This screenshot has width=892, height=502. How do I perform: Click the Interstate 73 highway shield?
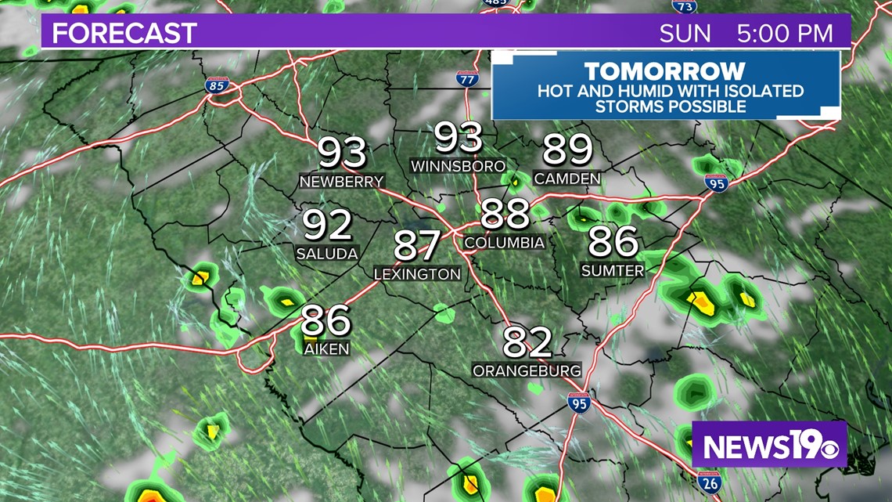click(x=684, y=6)
